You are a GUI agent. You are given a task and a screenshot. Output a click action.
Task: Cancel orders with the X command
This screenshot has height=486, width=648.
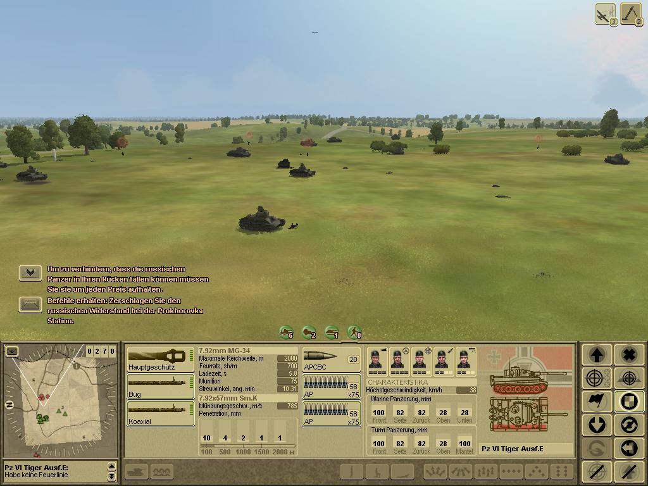(x=628, y=354)
